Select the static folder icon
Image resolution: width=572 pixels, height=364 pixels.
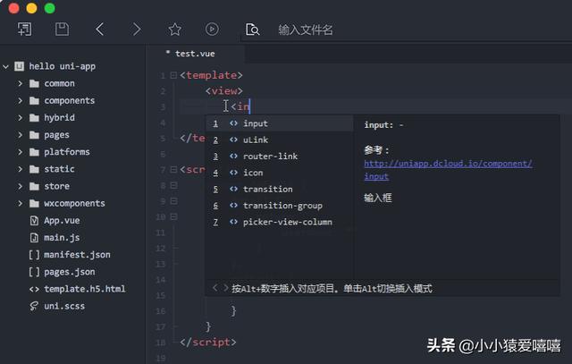34,169
